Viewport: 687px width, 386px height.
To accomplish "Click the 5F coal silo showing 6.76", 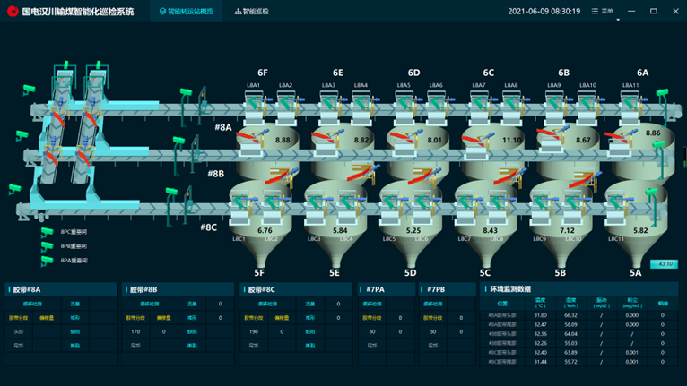I will coord(264,230).
